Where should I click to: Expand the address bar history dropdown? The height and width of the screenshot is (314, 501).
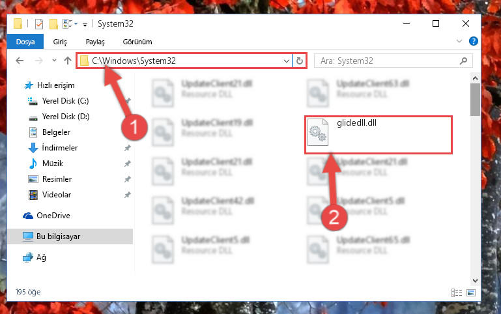tap(287, 61)
